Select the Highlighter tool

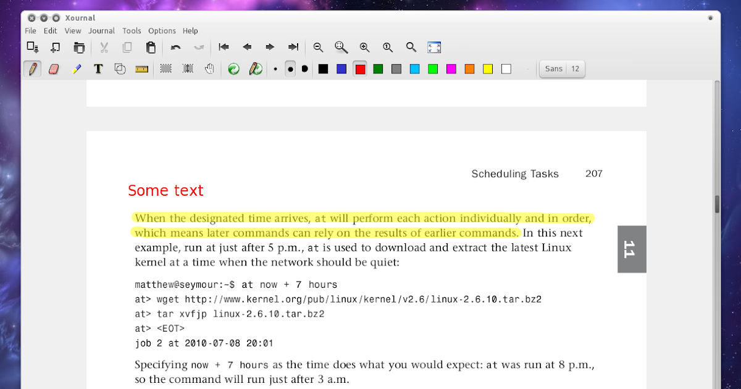pos(77,69)
